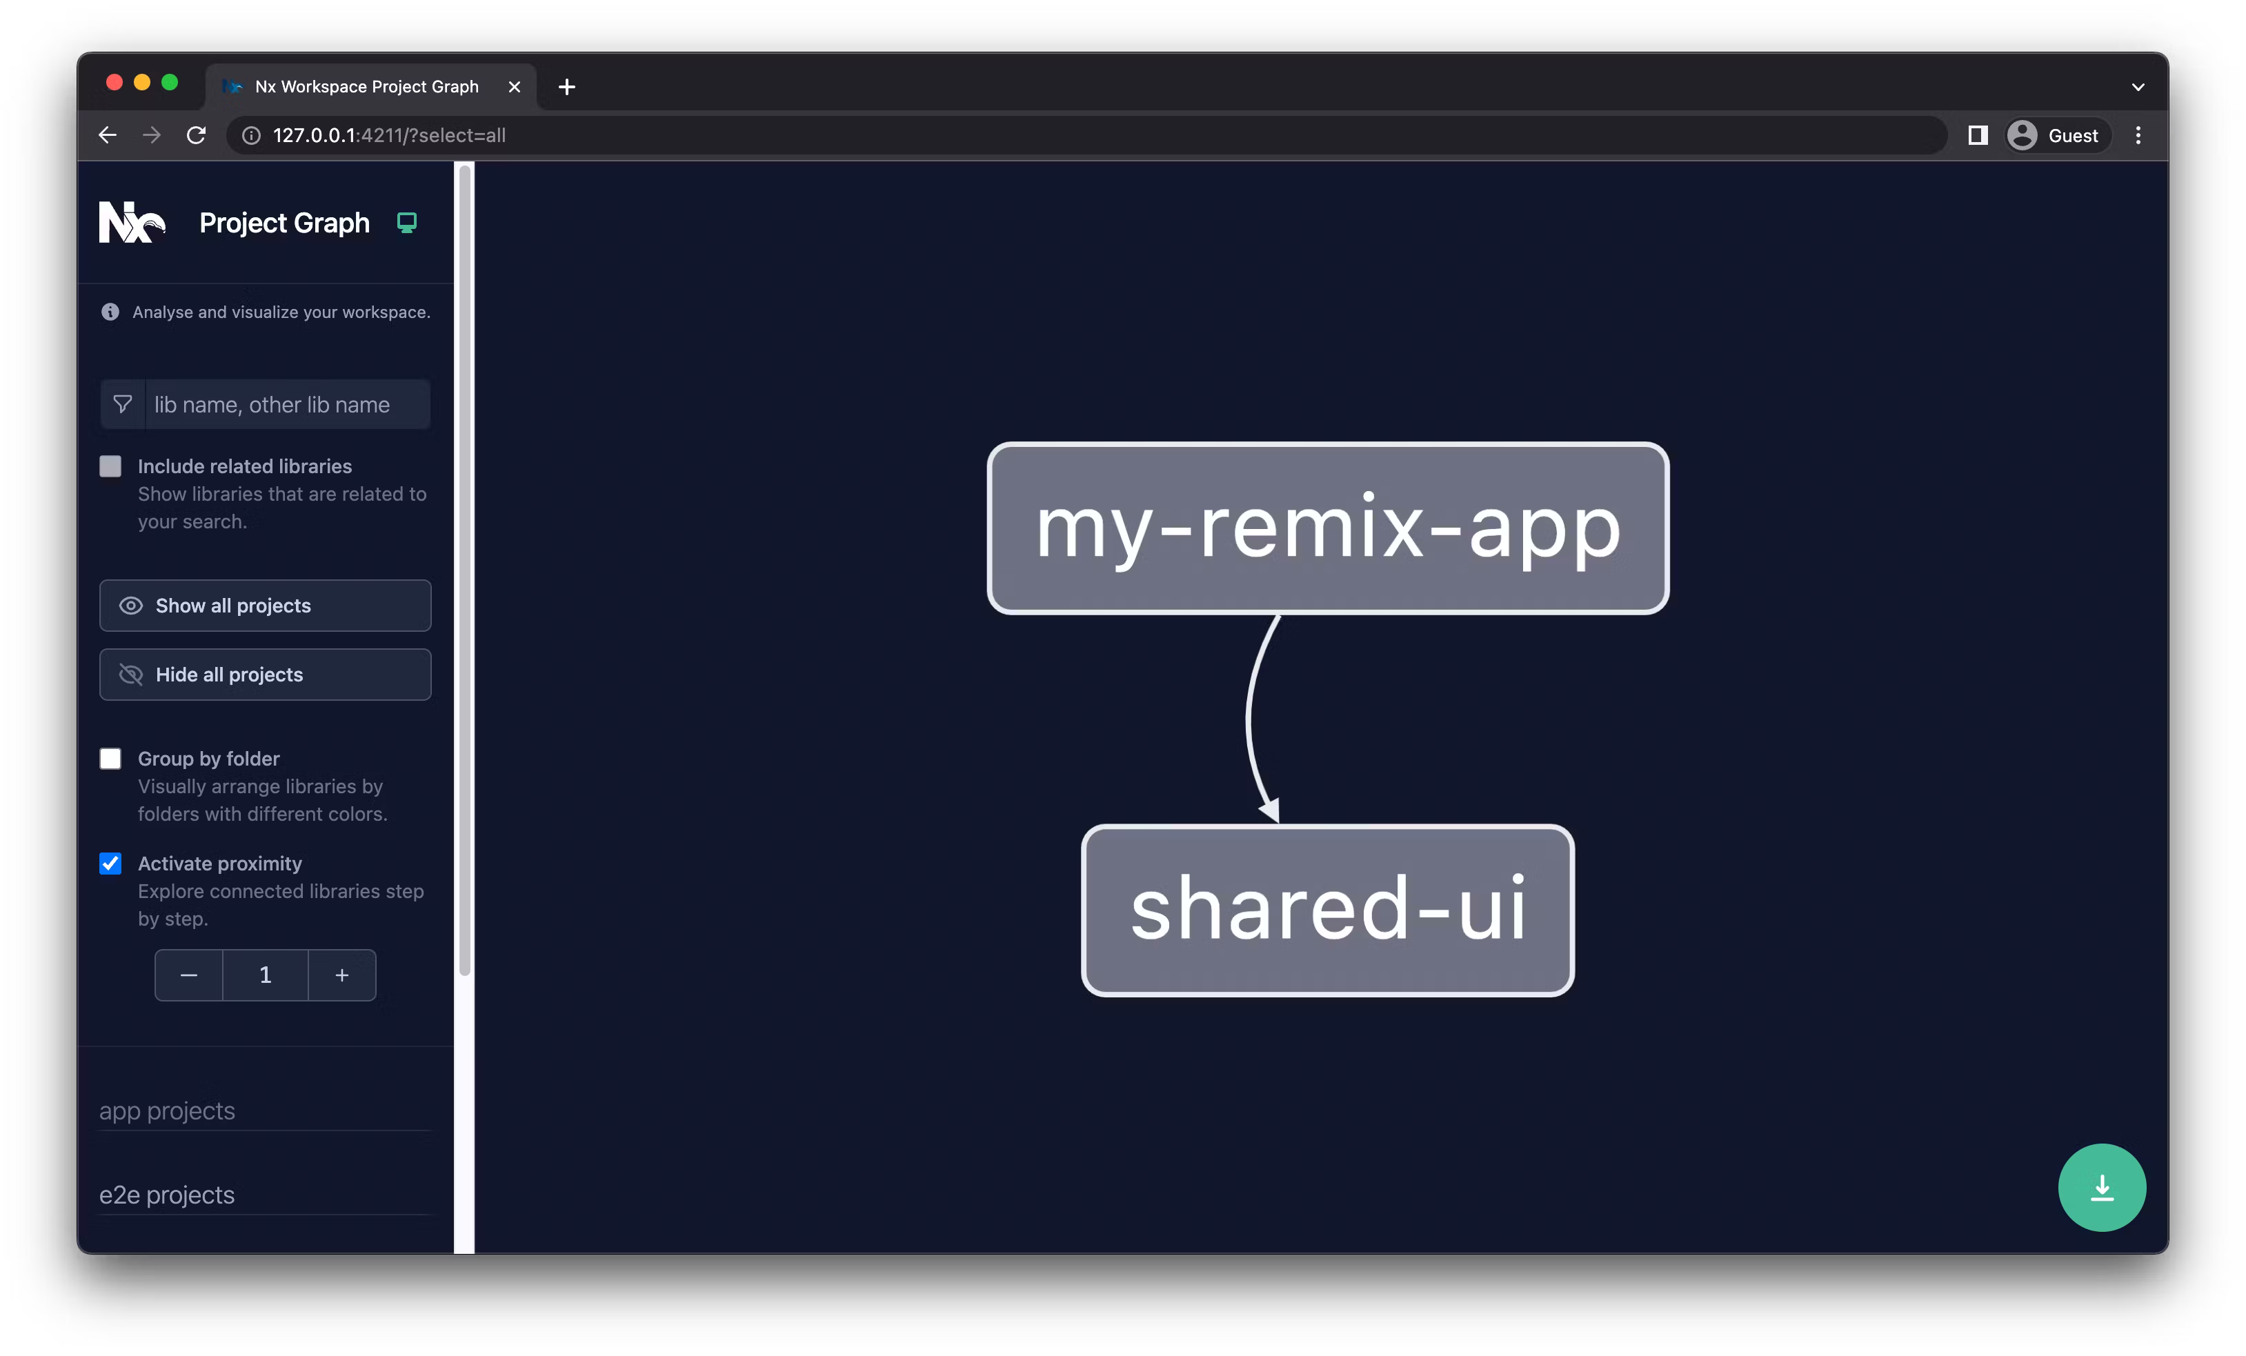The image size is (2246, 1356).
Task: Click the green download graph button
Action: [x=2101, y=1188]
